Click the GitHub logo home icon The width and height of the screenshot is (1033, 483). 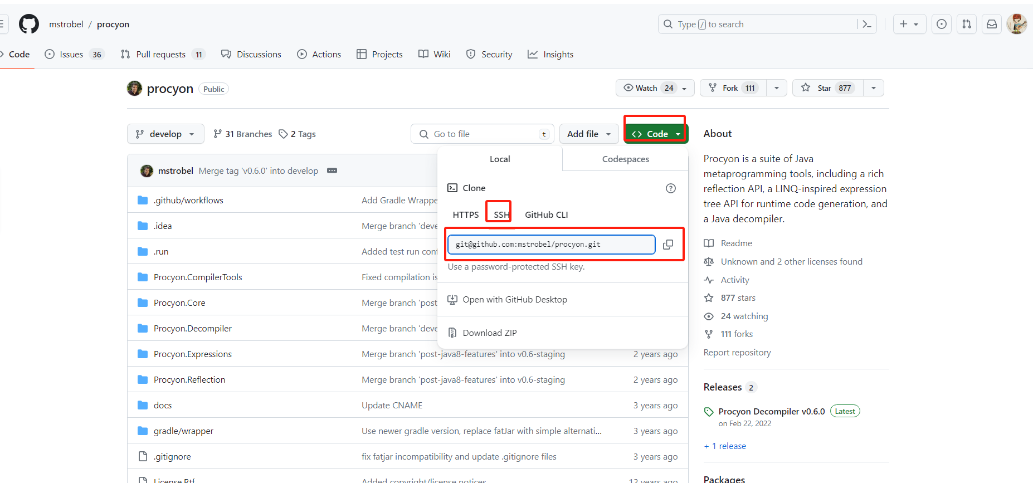click(x=29, y=24)
